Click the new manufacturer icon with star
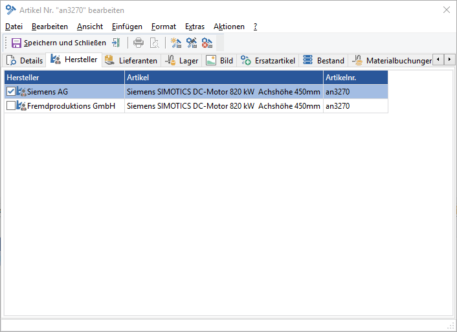Viewport: 457px width, 332px height. (x=176, y=43)
